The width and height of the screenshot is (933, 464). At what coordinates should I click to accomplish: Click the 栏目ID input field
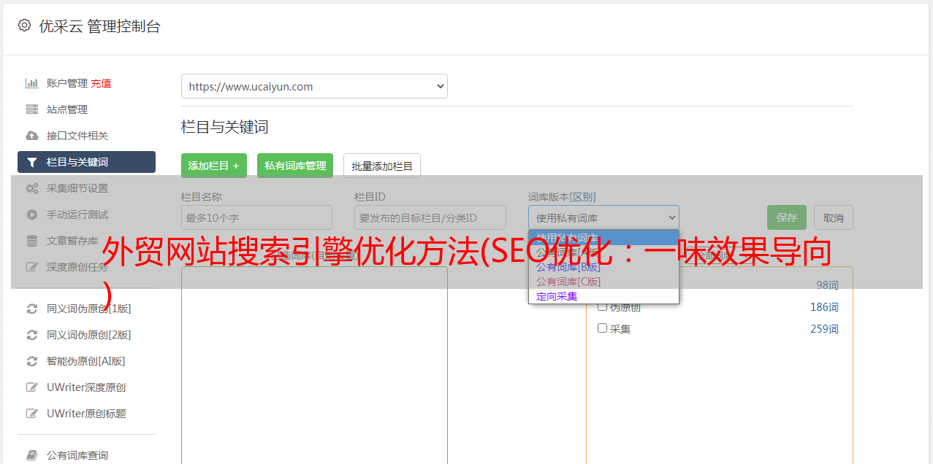(x=430, y=217)
